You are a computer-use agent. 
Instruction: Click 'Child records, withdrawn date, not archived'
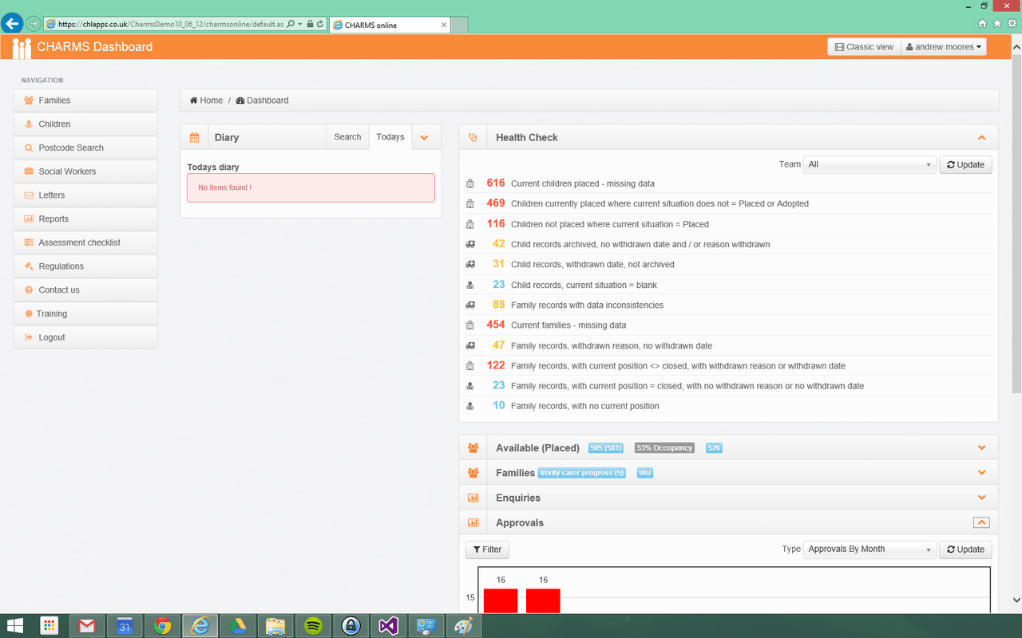tap(592, 264)
